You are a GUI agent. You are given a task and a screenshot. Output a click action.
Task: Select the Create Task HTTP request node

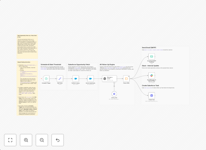click(x=152, y=95)
